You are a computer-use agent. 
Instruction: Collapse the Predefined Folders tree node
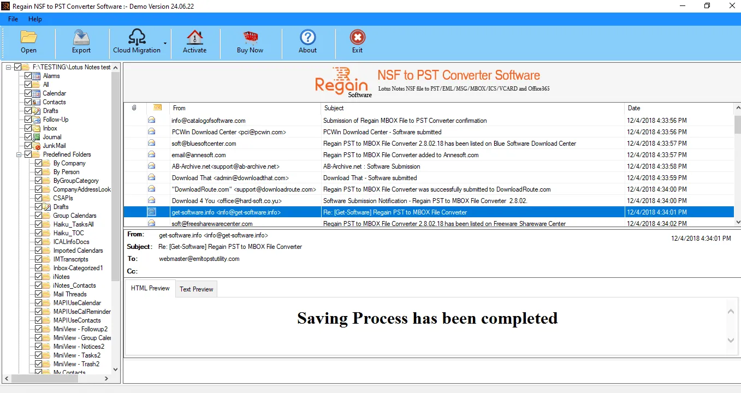point(19,154)
